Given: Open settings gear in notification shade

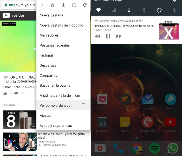Looking at the screenshot, I should pyautogui.click(x=174, y=1).
